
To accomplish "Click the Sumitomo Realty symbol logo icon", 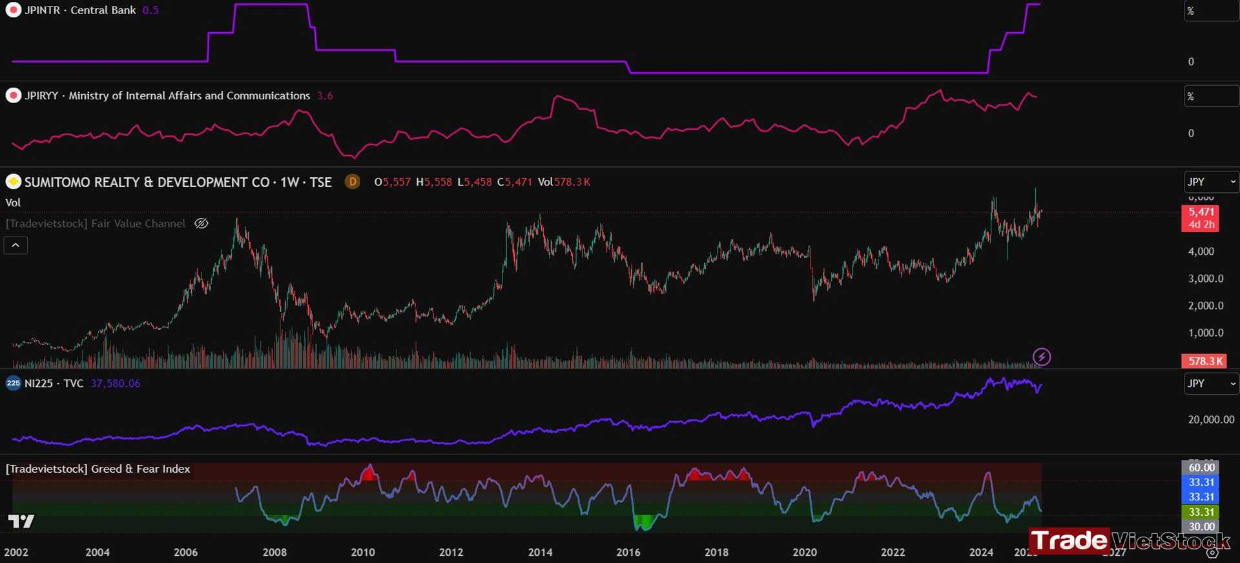I will 13,182.
